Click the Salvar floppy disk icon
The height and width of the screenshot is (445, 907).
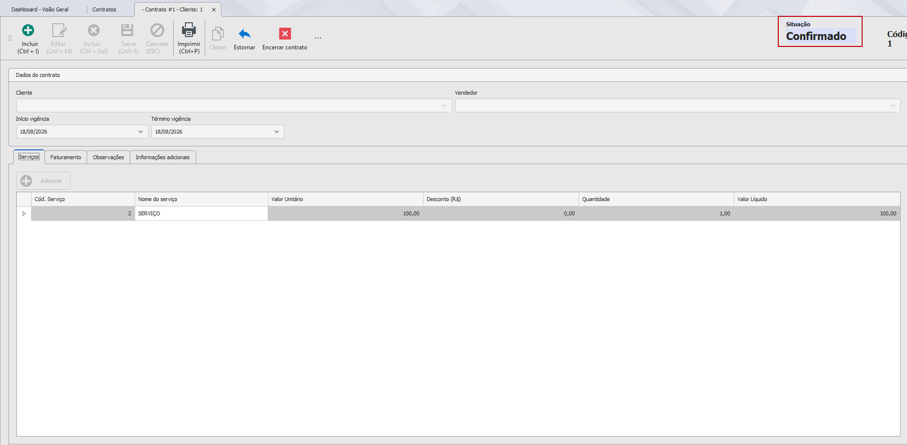pyautogui.click(x=128, y=30)
